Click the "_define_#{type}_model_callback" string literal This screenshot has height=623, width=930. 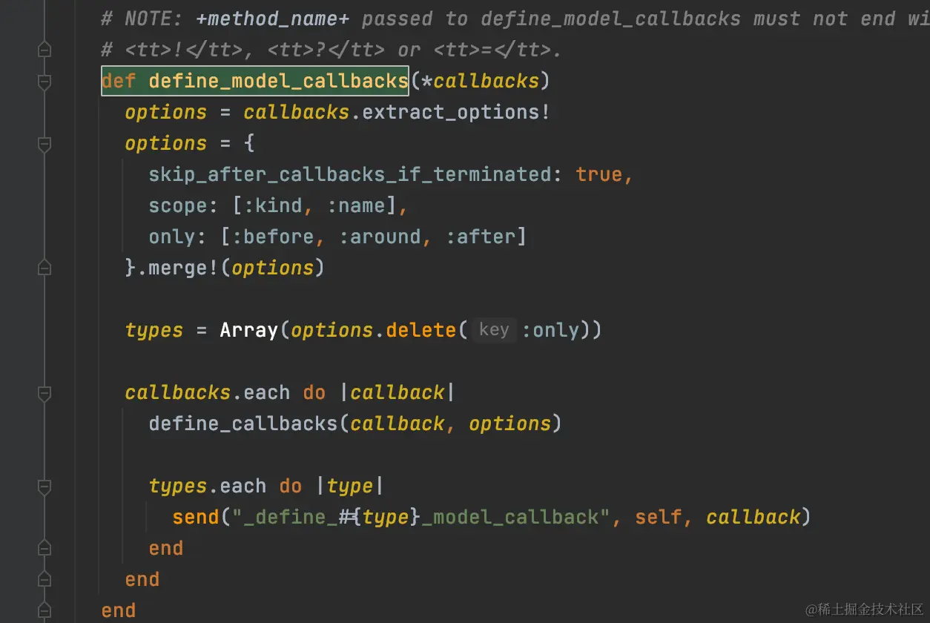pyautogui.click(x=422, y=517)
